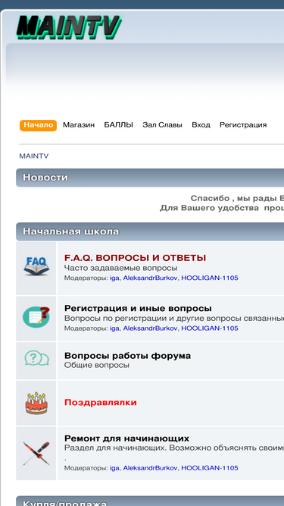Go to the Начало tab
Image resolution: width=284 pixels, height=506 pixels.
[x=39, y=125]
